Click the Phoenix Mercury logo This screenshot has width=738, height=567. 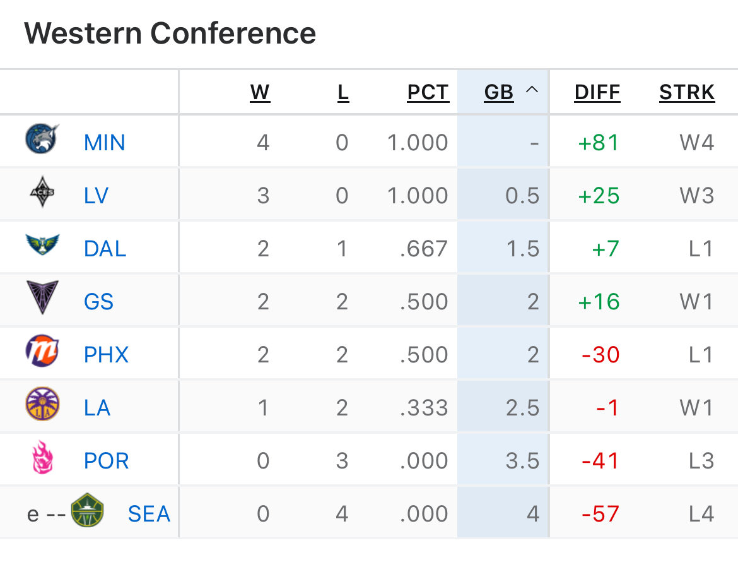pyautogui.click(x=42, y=350)
